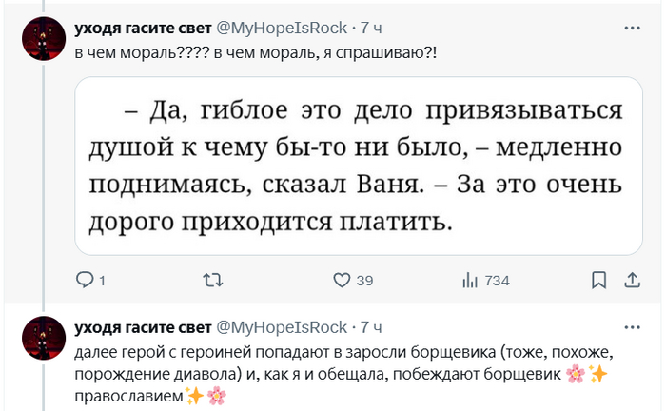Open the "7 ч" timestamp of the first tweet
Screen dimensions: 666x411
(x=372, y=29)
